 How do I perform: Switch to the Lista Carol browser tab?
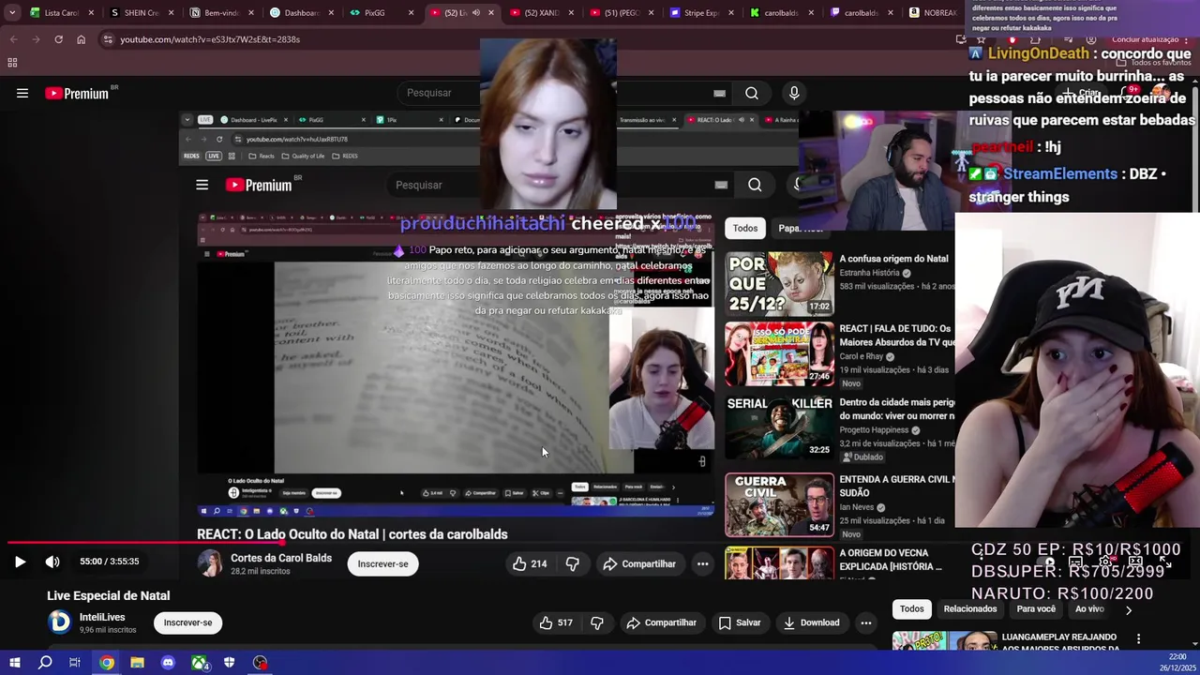coord(62,13)
